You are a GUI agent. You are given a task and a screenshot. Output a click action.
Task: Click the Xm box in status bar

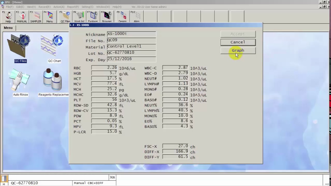[x=112, y=177]
